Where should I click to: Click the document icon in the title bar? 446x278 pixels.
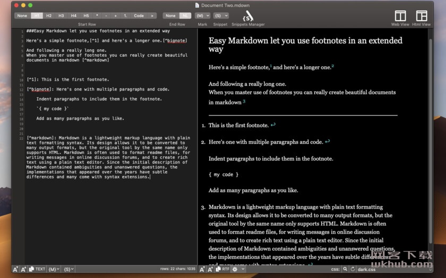pyautogui.click(x=197, y=5)
